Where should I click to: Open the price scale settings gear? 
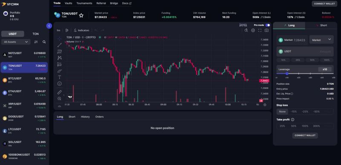point(265,105)
